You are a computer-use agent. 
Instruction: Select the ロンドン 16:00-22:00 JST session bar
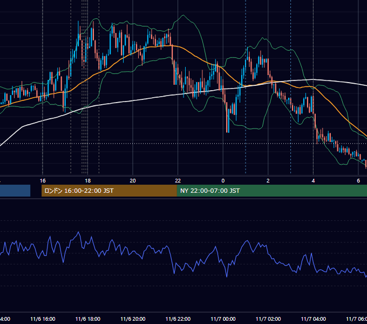click(109, 191)
